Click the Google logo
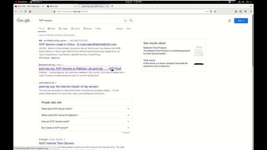 pos(23,20)
